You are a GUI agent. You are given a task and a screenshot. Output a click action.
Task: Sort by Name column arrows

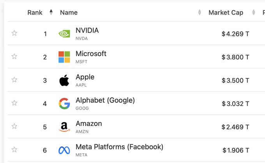tap(200, 12)
